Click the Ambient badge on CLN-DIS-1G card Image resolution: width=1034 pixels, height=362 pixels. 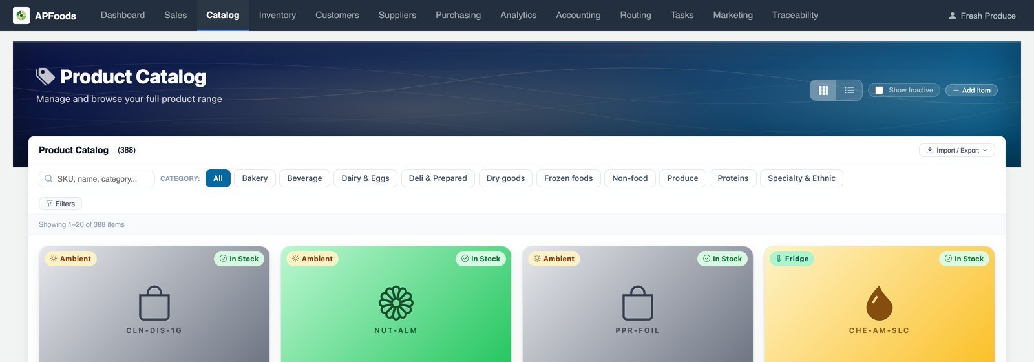(70, 259)
